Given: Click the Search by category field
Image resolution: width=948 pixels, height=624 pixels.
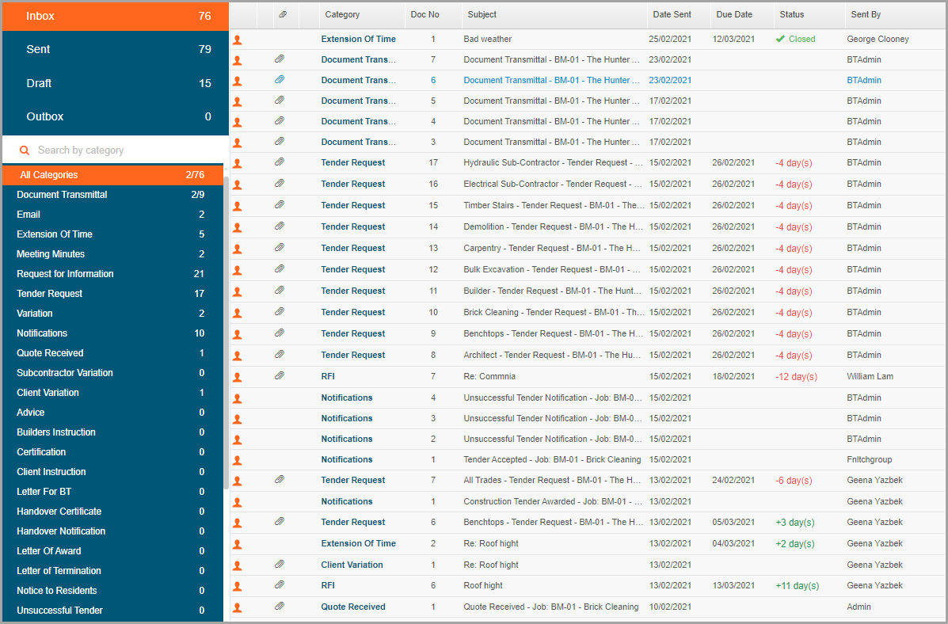Looking at the screenshot, I should point(116,150).
